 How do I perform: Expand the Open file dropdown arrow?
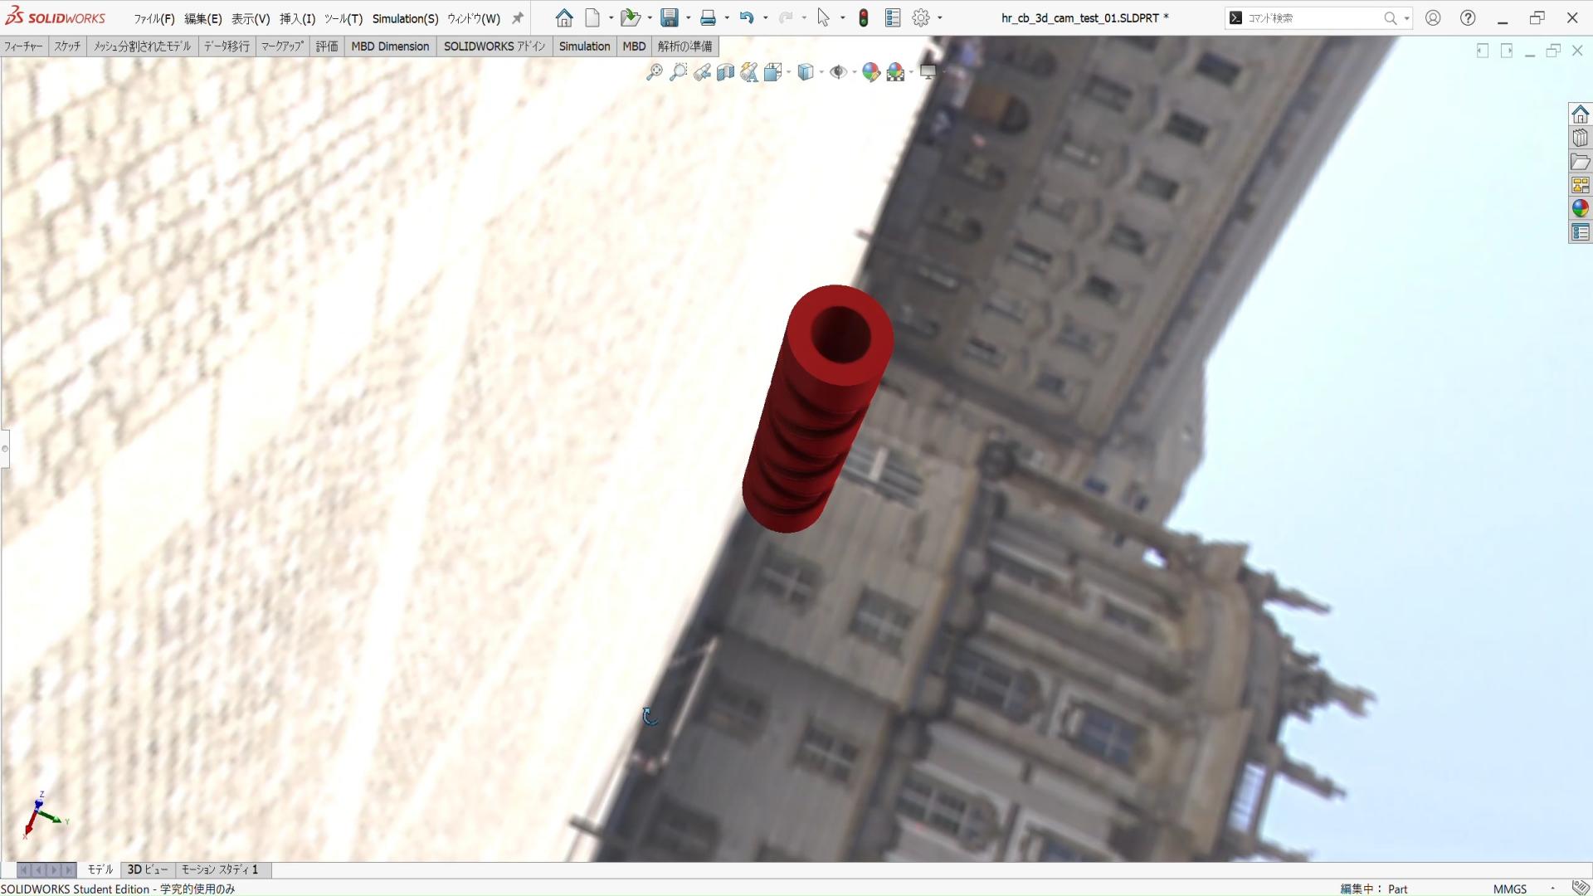pyautogui.click(x=649, y=17)
